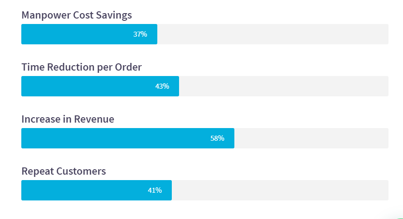This screenshot has height=219, width=403.
Task: Click the gray unfilled Repeat Customers track
Action: [x=280, y=190]
